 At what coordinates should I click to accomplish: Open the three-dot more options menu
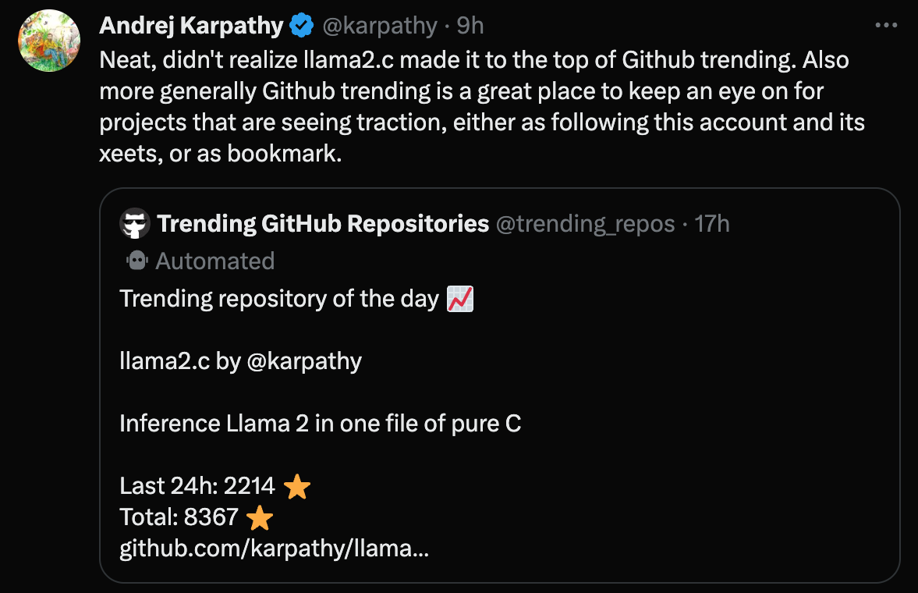pos(886,25)
